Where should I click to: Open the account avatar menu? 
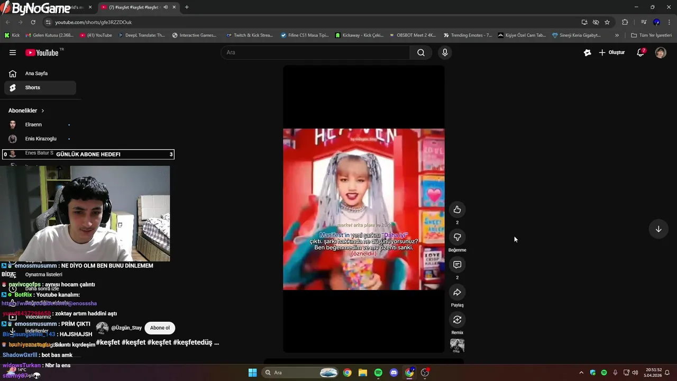coord(661,52)
